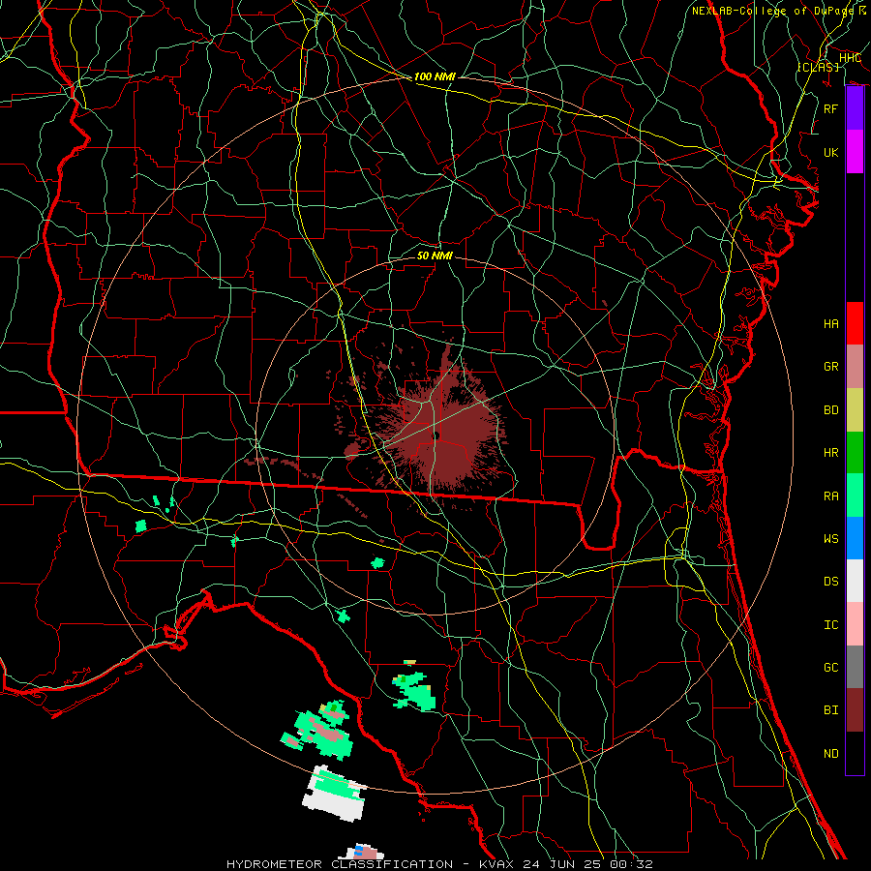871x871 pixels.
Task: Click the HA red legend swatch
Action: 855,323
